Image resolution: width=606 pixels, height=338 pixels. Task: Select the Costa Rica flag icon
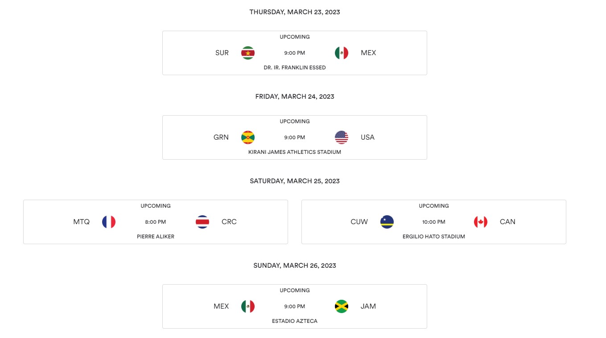coord(202,222)
